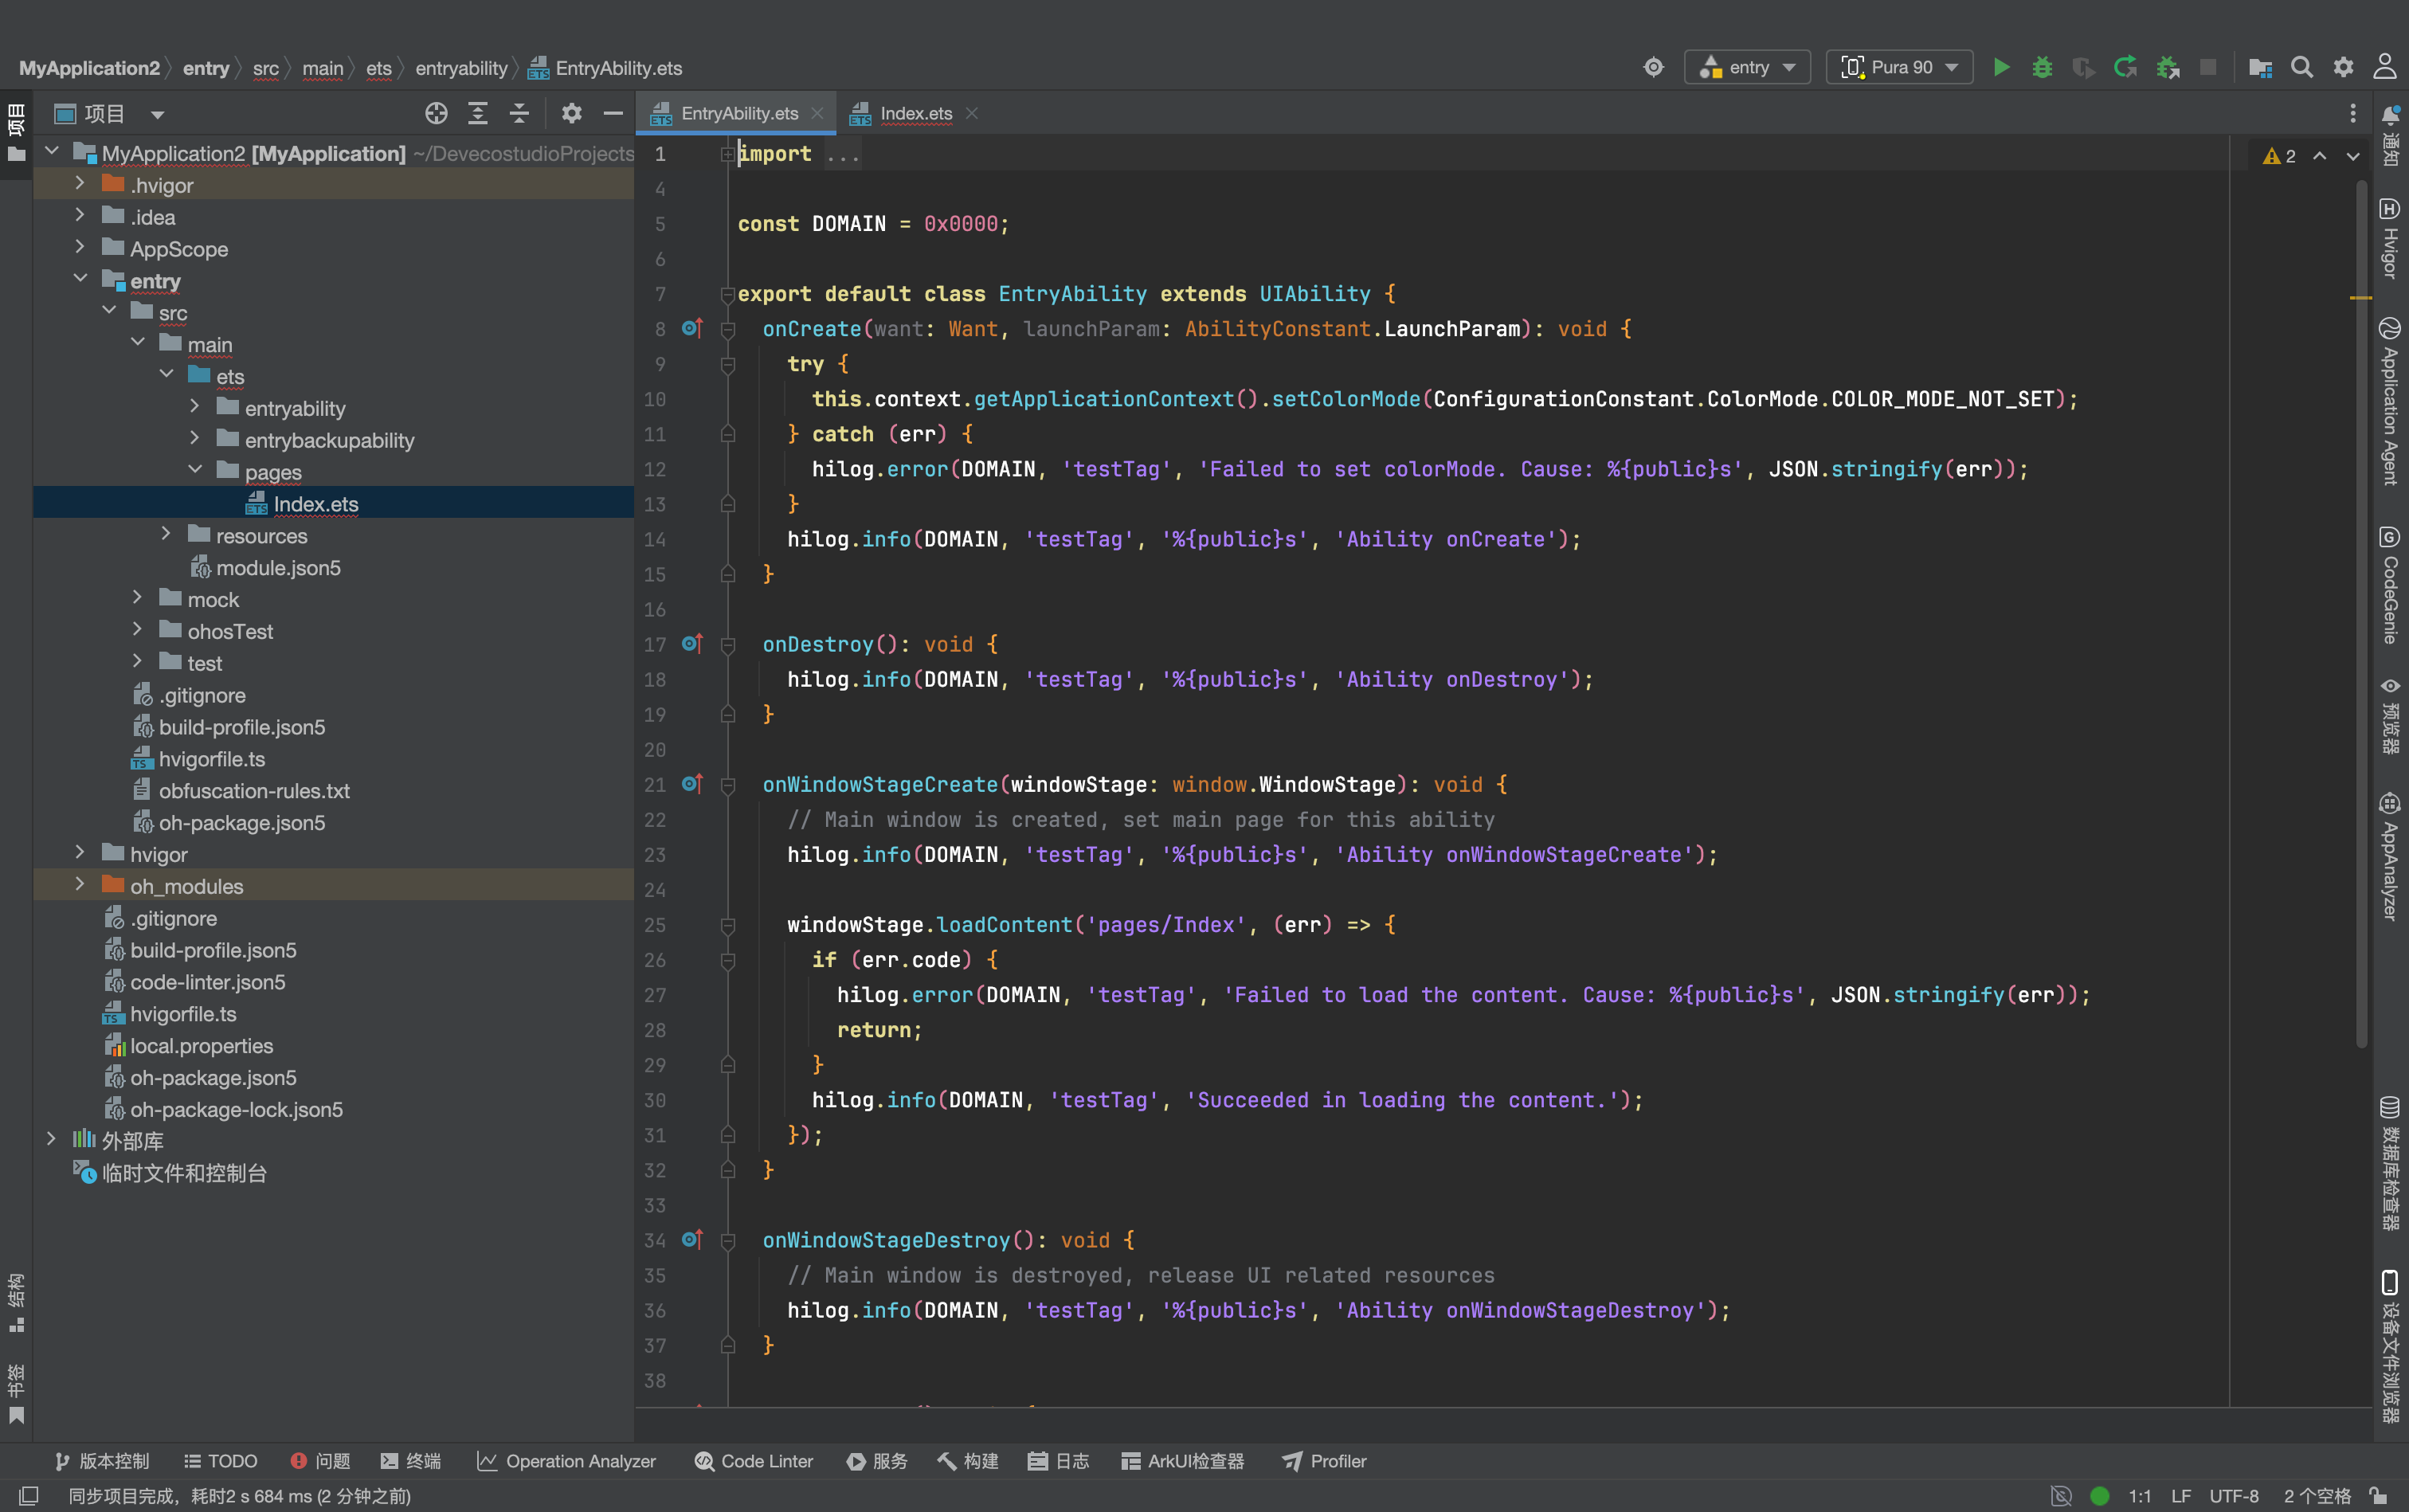The height and width of the screenshot is (1512, 2409).
Task: Expand the .hvigor folder
Action: click(x=80, y=184)
